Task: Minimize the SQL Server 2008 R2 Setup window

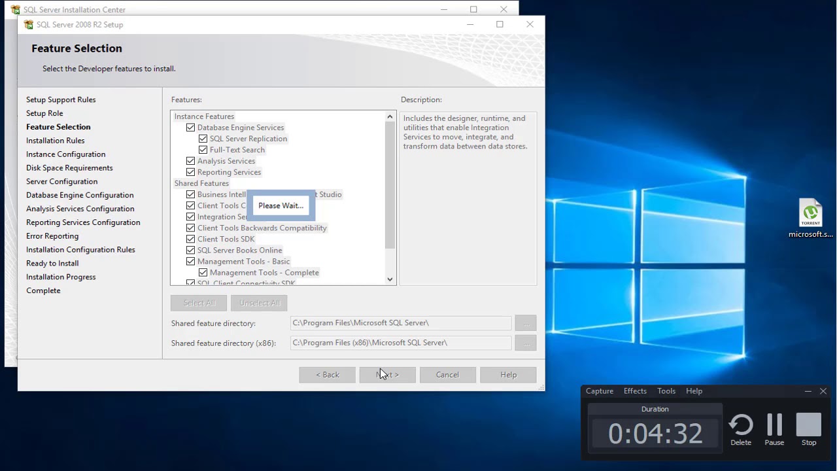Action: (470, 25)
